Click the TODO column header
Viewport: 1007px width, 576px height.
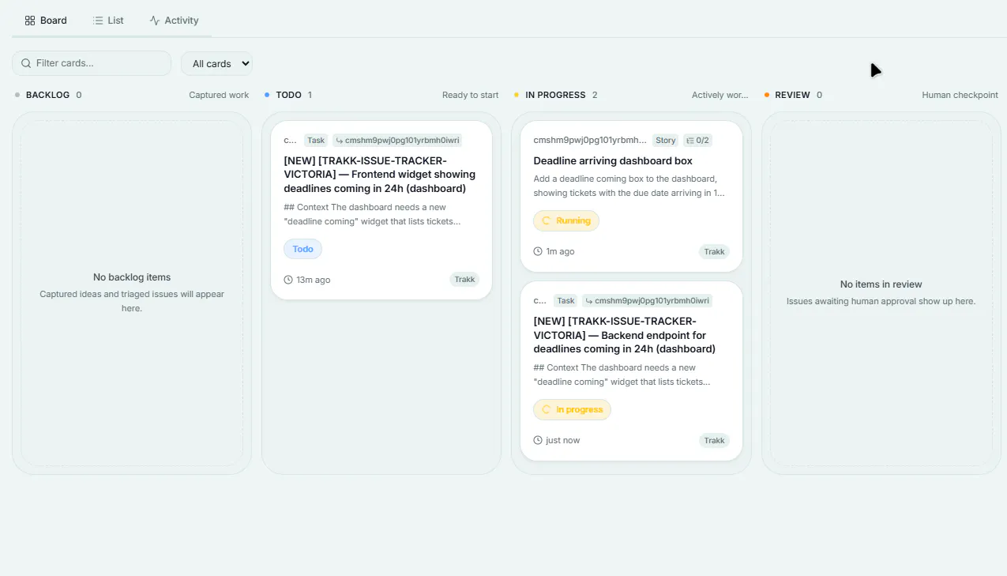coord(289,95)
